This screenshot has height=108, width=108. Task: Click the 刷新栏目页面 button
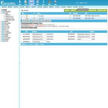(35, 21)
